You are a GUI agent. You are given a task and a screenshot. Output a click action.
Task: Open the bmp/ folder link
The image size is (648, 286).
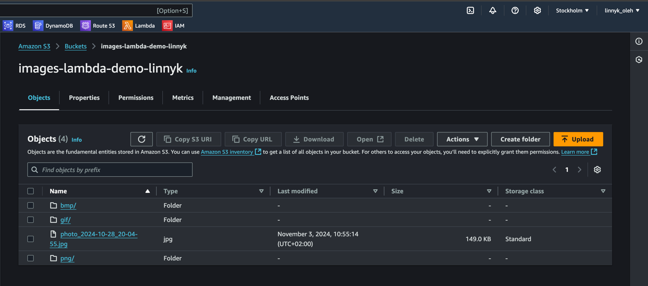[68, 205]
